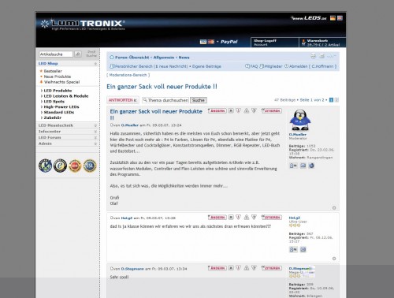394x298 pixels.
Task: Open the www.LEDS.de link
Action: coord(309,18)
